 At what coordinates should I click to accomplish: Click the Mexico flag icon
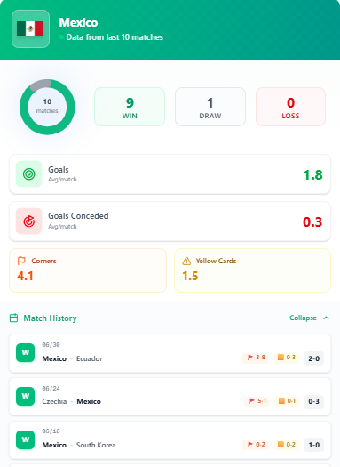tap(30, 28)
